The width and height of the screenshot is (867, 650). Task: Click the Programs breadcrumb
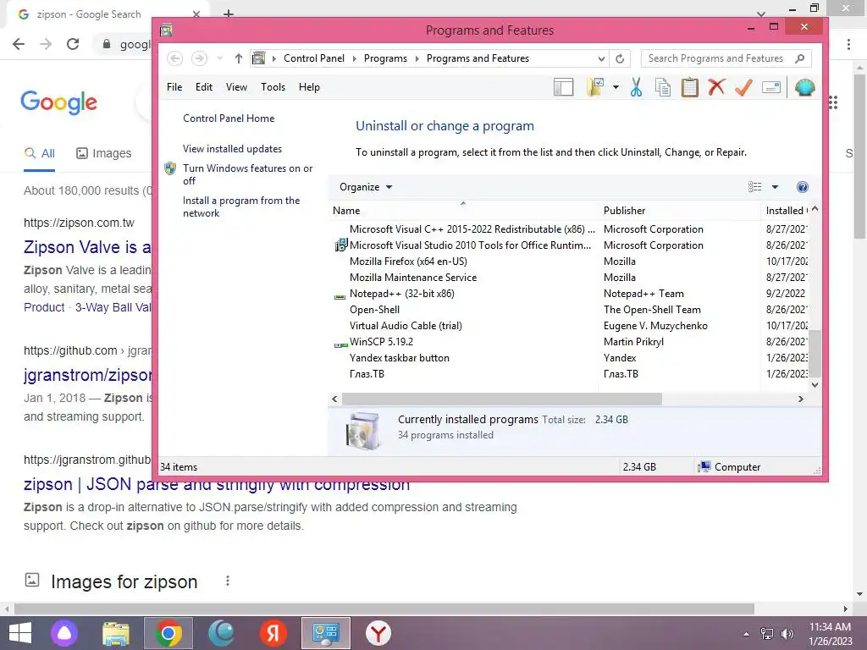tap(385, 58)
